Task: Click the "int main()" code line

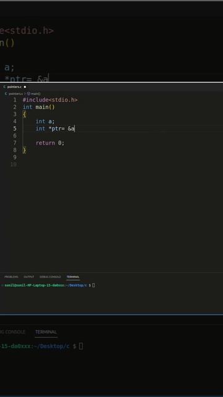Action: (x=38, y=107)
